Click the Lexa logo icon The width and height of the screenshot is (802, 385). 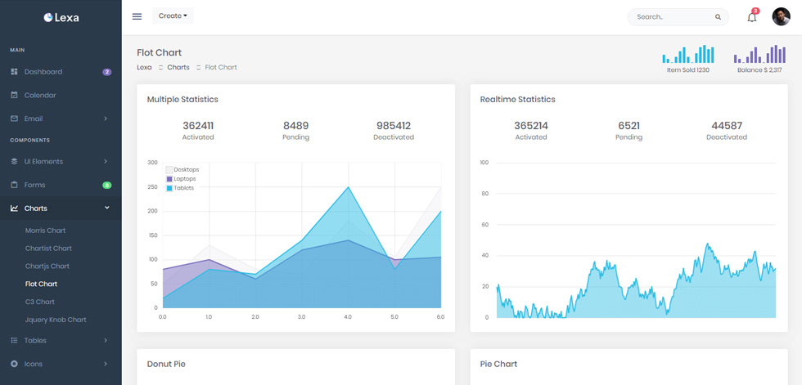click(47, 17)
